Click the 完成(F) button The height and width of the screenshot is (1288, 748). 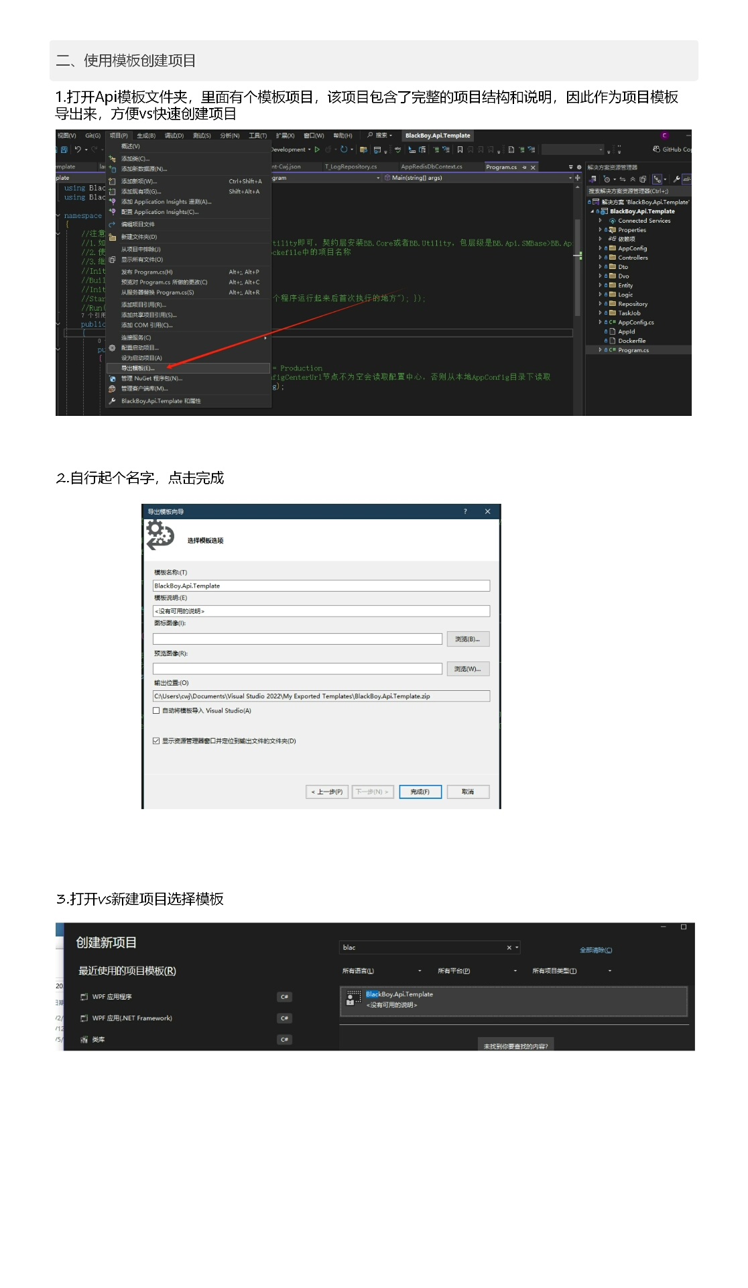tap(420, 792)
